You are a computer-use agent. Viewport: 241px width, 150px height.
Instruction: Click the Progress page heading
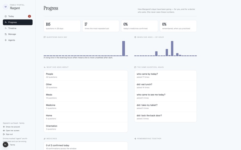click(51, 8)
